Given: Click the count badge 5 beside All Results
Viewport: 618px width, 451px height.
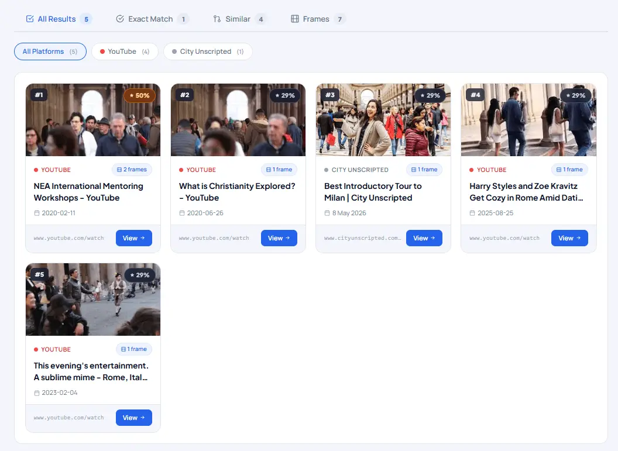Looking at the screenshot, I should [x=86, y=19].
